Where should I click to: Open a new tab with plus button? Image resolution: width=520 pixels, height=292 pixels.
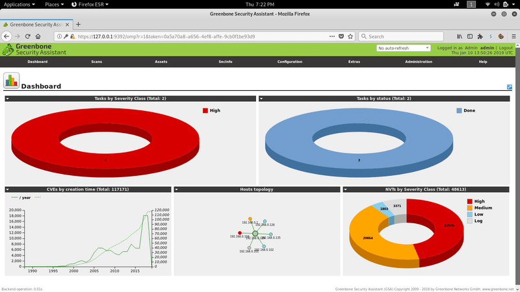pyautogui.click(x=79, y=24)
